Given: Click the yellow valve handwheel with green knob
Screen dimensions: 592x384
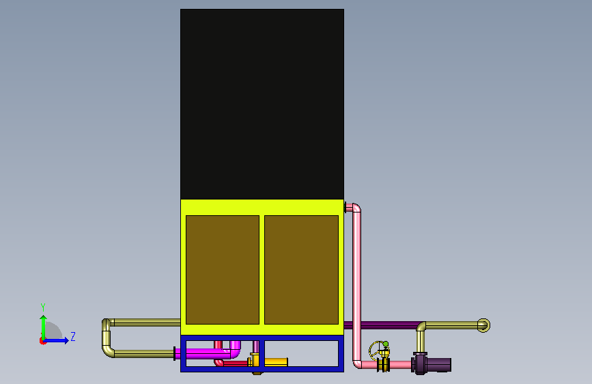Looking at the screenshot, I should tap(378, 350).
